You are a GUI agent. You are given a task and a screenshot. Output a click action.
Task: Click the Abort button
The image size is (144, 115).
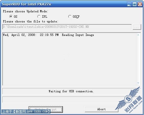coord(102,109)
